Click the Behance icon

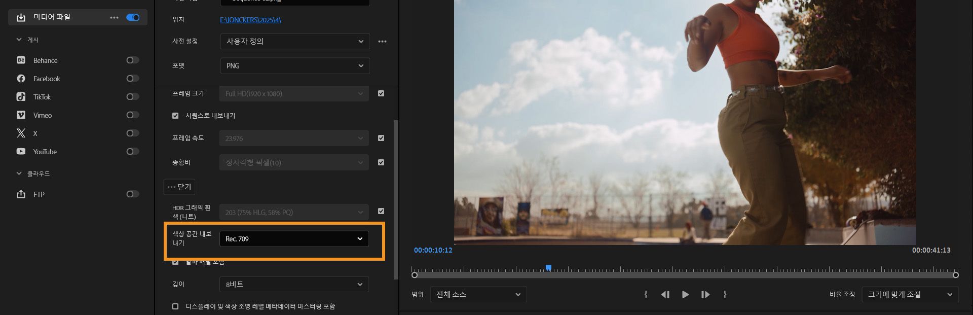(x=21, y=60)
